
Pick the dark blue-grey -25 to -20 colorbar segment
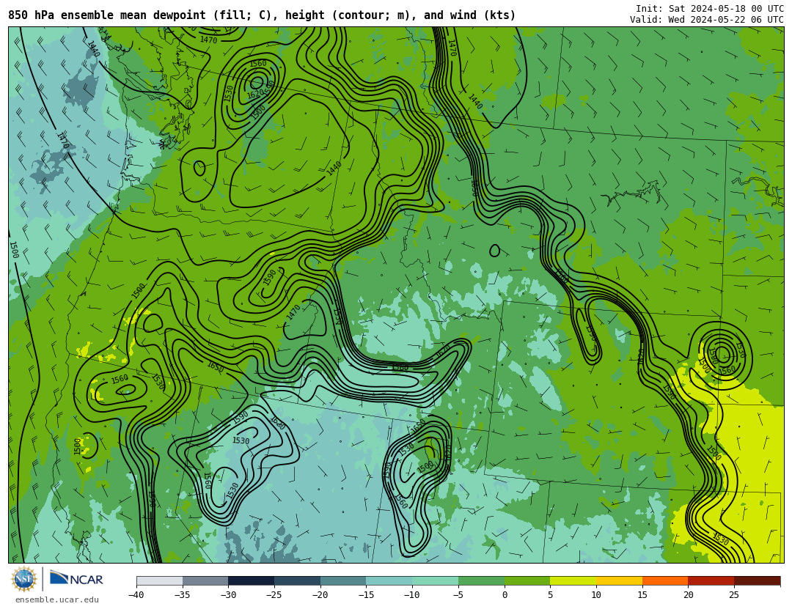[x=298, y=580]
